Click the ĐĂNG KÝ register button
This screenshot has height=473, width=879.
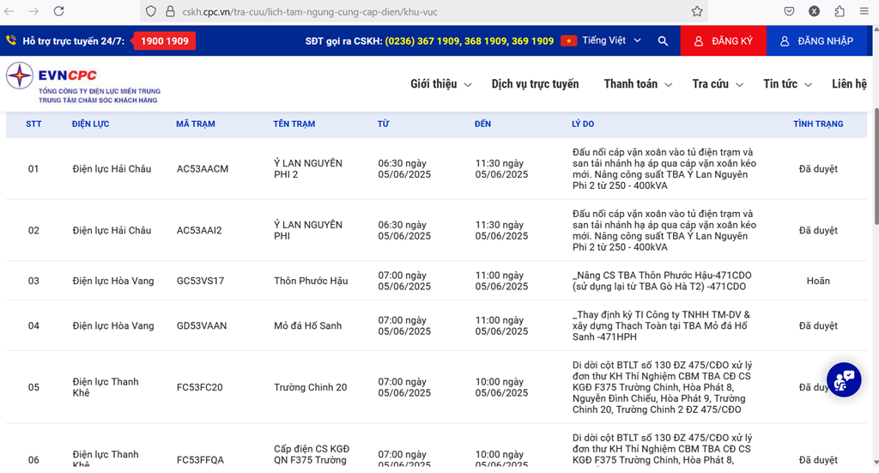click(723, 41)
